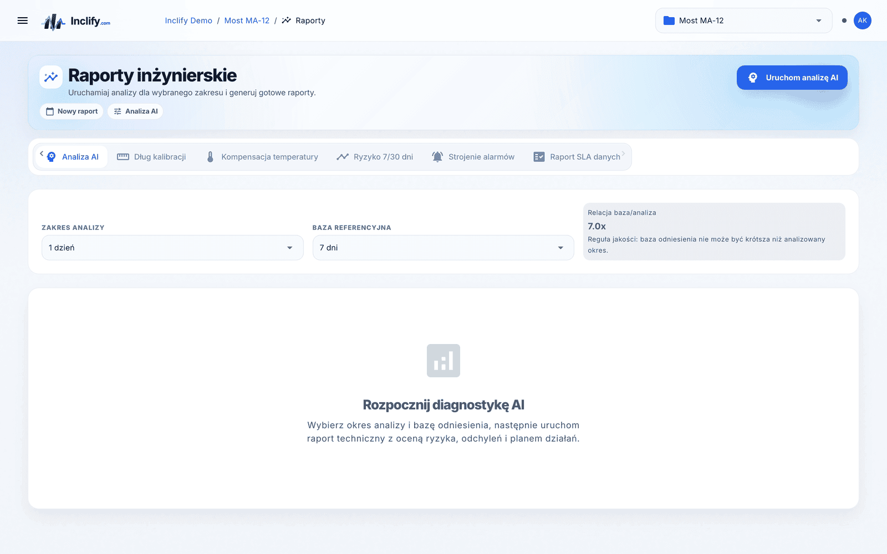Image resolution: width=887 pixels, height=554 pixels.
Task: Click the Rozpocznij diagnostykę AI heading
Action: tap(443, 405)
